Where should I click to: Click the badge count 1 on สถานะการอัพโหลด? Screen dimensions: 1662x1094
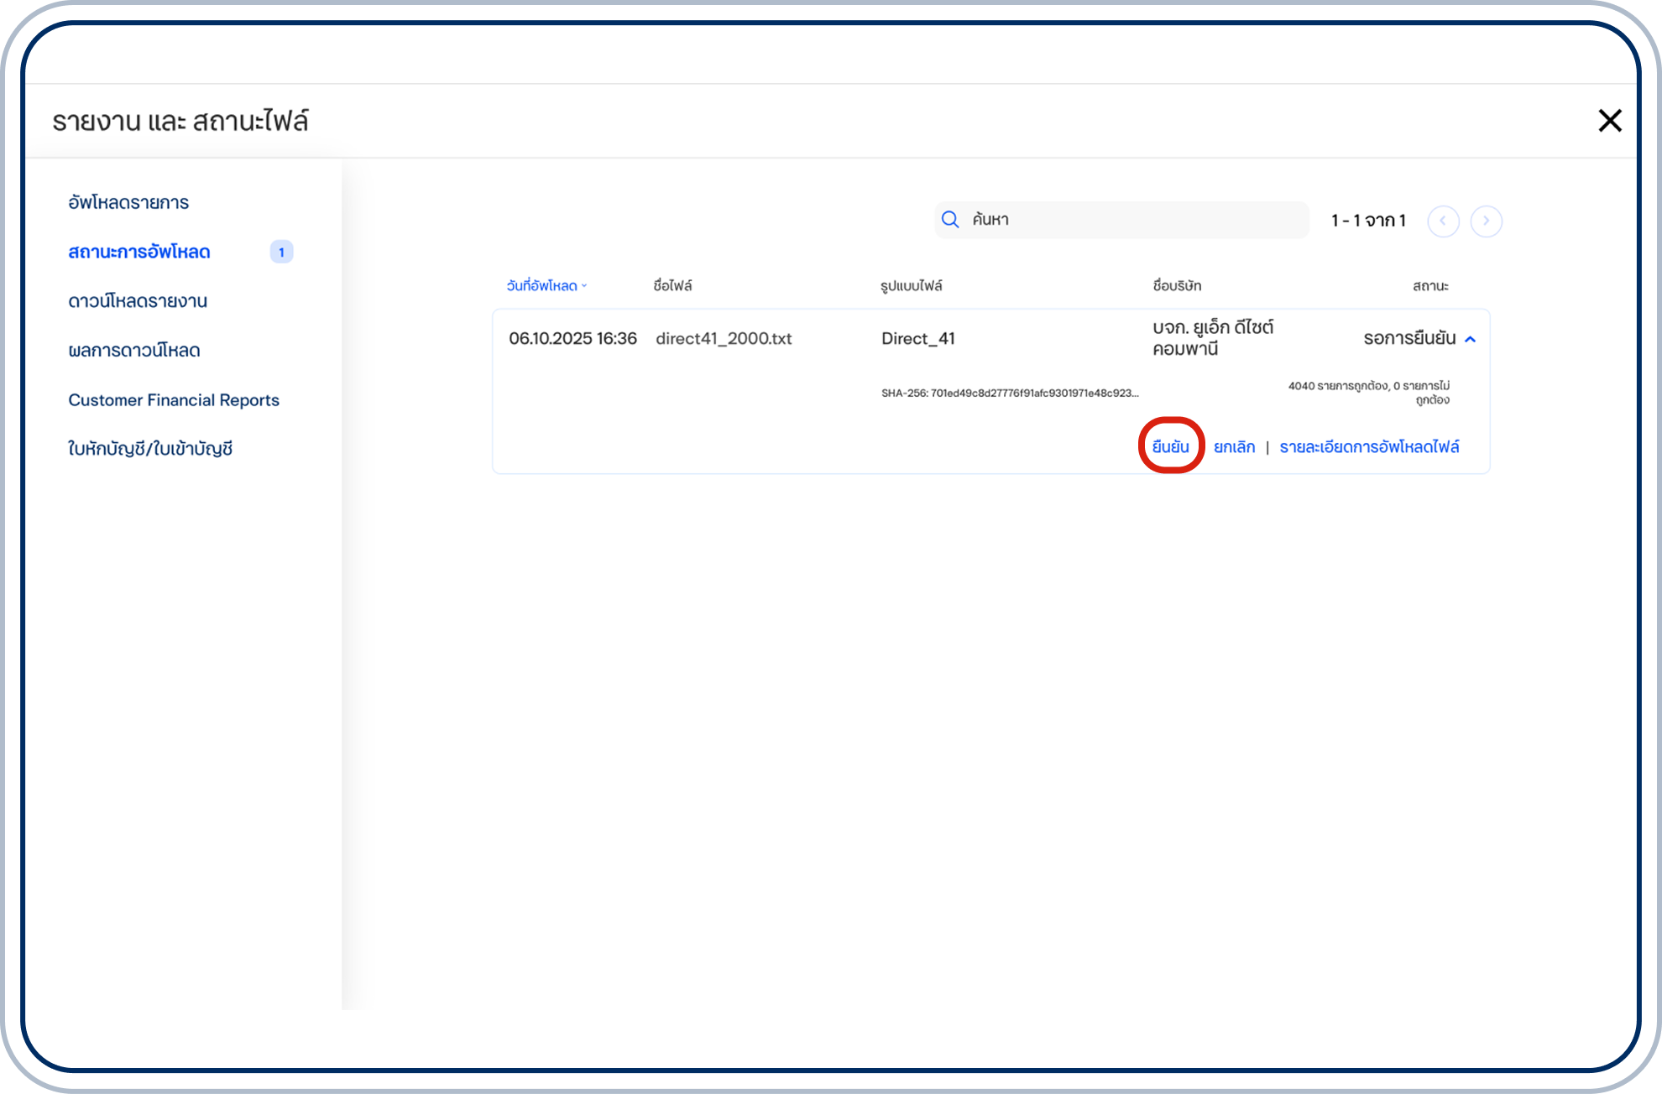[x=281, y=252]
